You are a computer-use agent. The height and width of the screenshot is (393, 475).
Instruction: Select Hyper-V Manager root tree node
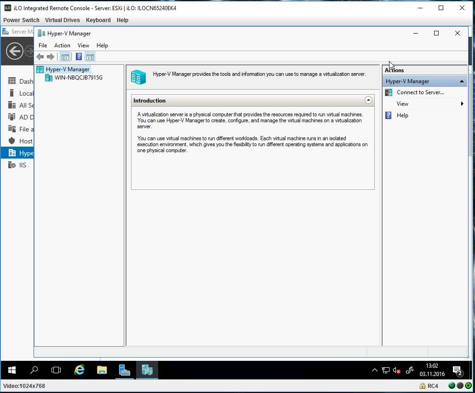(x=68, y=69)
